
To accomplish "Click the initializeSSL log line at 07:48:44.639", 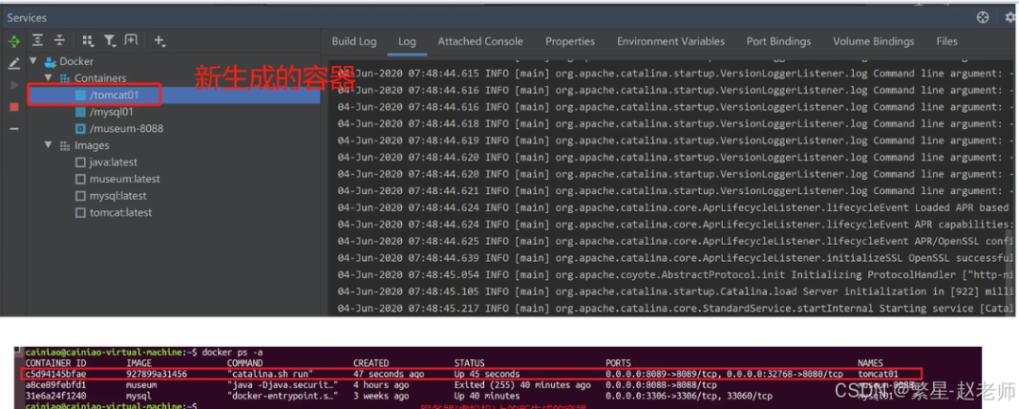I will coord(676,258).
